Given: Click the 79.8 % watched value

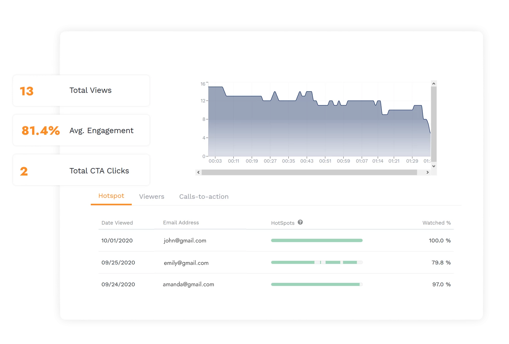Looking at the screenshot, I should tap(441, 263).
